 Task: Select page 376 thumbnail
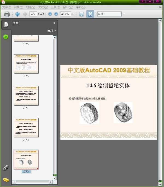click(x=26, y=64)
